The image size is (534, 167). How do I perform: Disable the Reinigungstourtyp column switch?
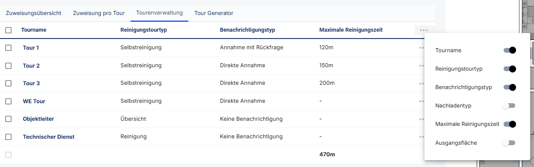pos(509,69)
